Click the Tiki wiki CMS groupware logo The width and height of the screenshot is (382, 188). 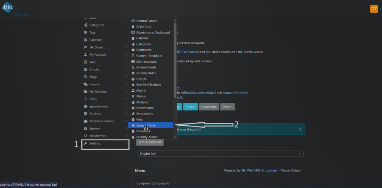15,9
